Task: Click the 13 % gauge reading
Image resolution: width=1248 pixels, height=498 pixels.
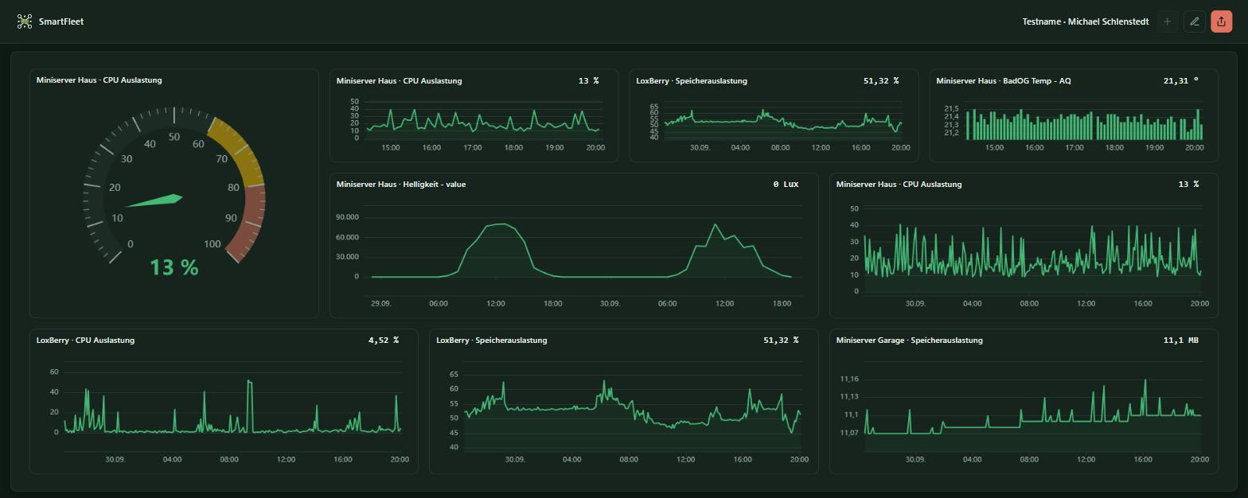Action: (174, 268)
